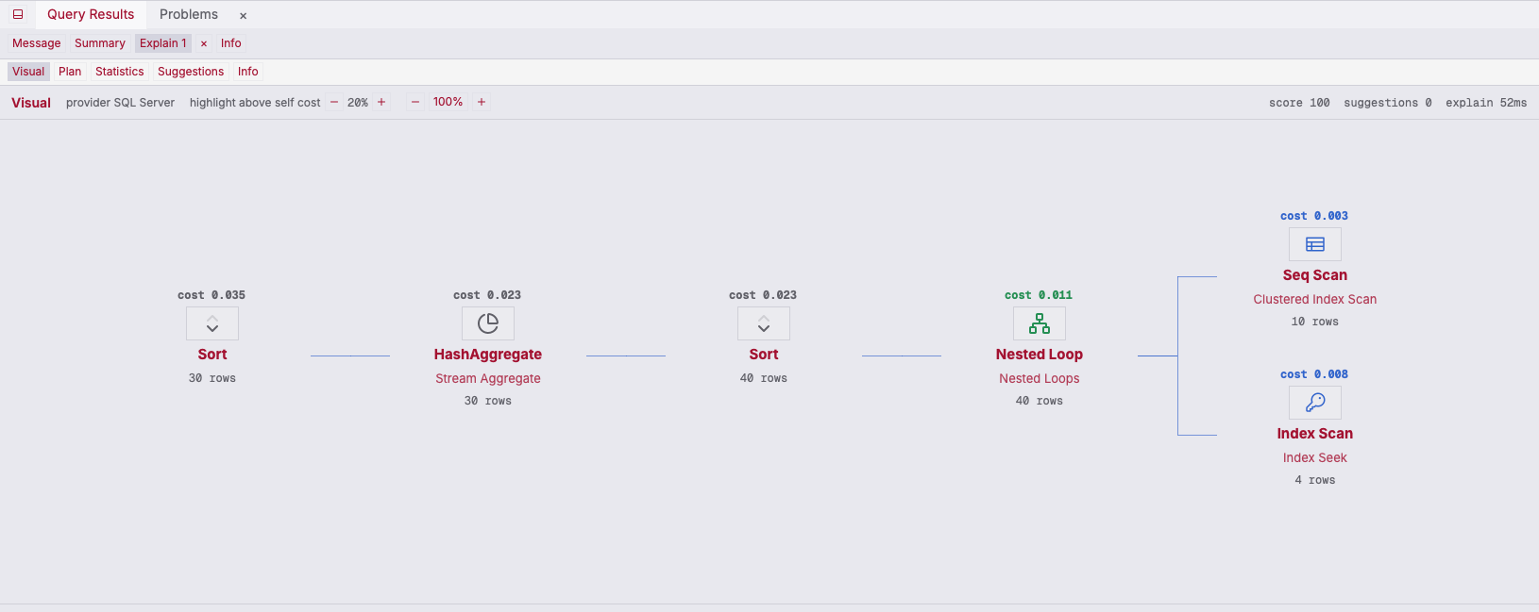The height and width of the screenshot is (612, 1539).
Task: Click the second Sort node icon, 40 rows
Action: (x=764, y=323)
